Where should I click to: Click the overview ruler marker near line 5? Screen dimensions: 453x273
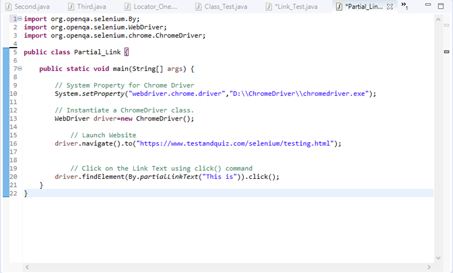click(446, 52)
